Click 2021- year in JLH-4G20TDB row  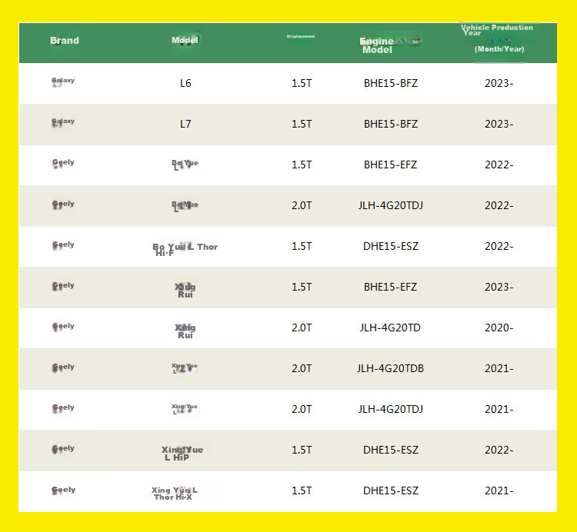pyautogui.click(x=499, y=369)
